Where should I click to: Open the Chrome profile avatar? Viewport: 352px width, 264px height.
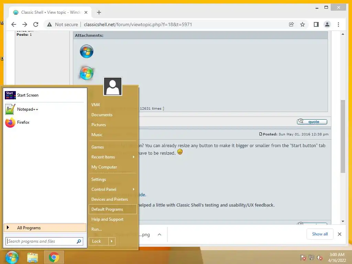tap(327, 24)
